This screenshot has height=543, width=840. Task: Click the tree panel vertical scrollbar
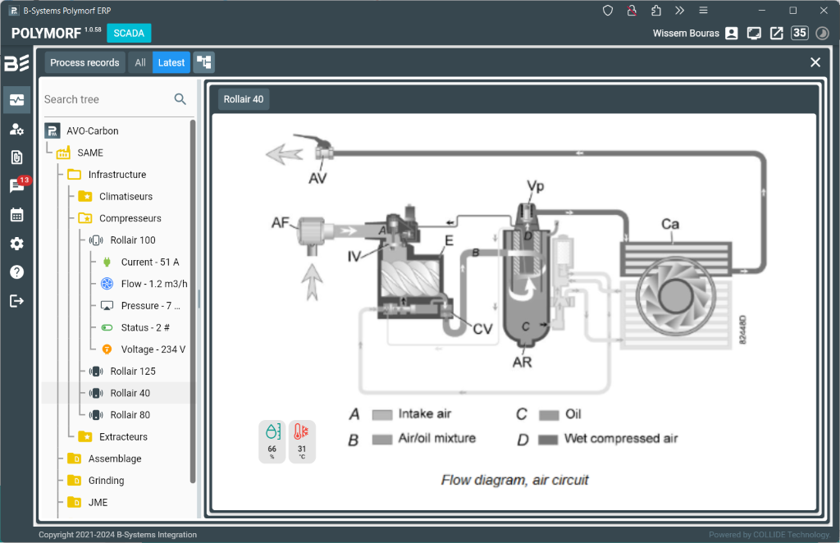[193, 302]
